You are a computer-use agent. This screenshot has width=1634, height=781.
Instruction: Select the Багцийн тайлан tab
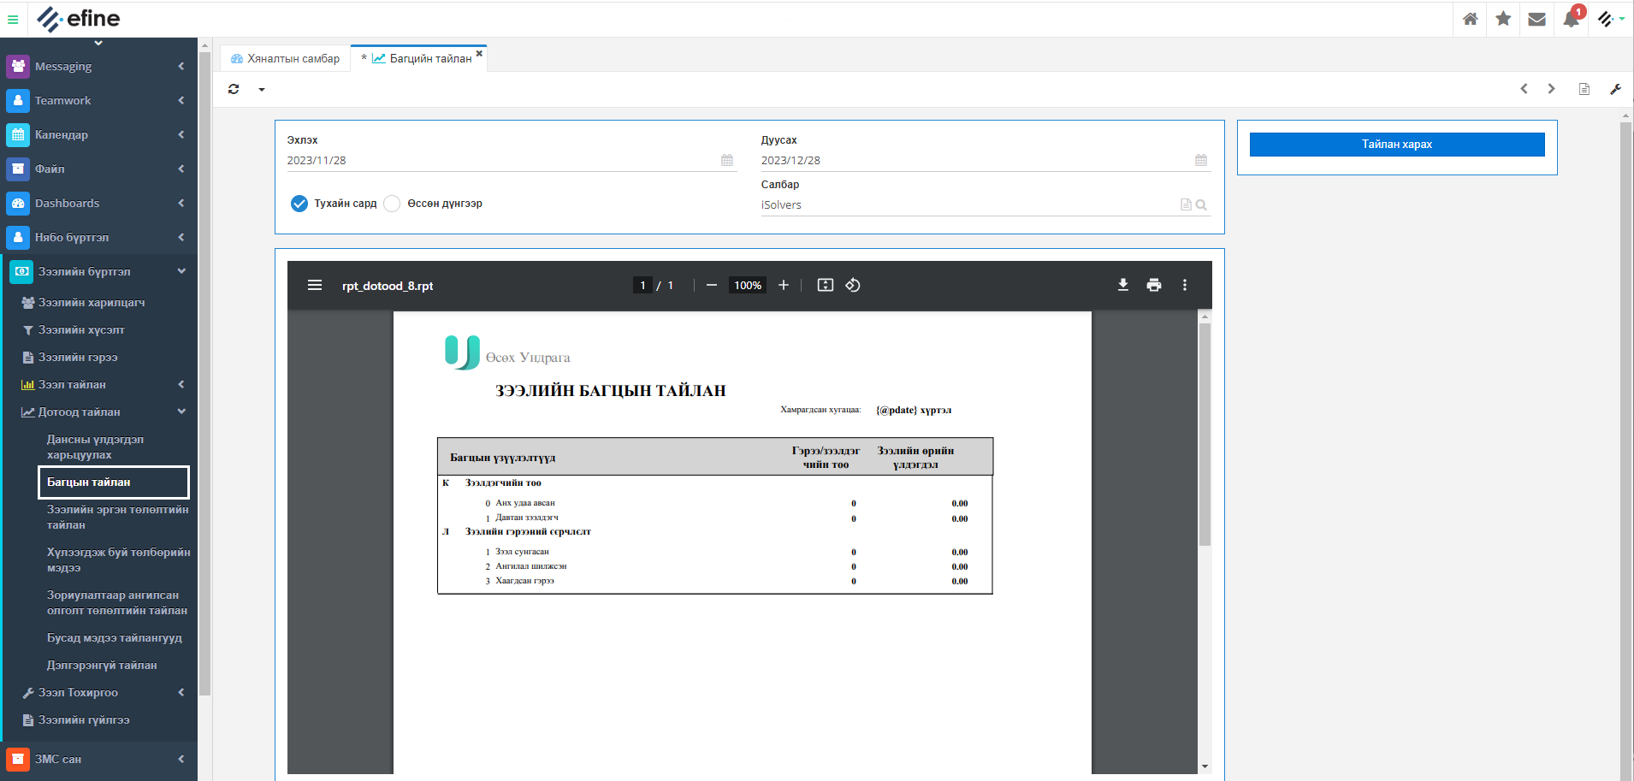(x=420, y=58)
